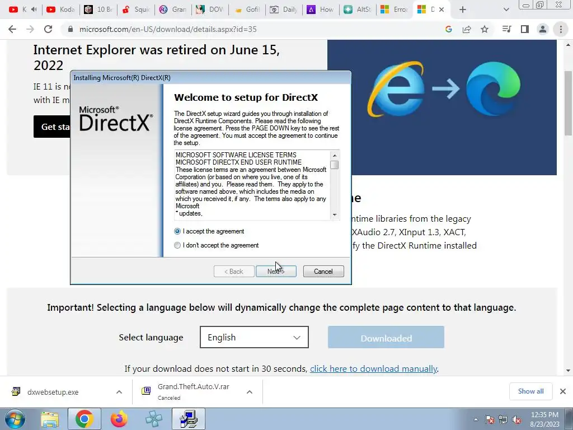The height and width of the screenshot is (430, 573).
Task: Click the DirectX setup taskbar icon
Action: tap(189, 419)
